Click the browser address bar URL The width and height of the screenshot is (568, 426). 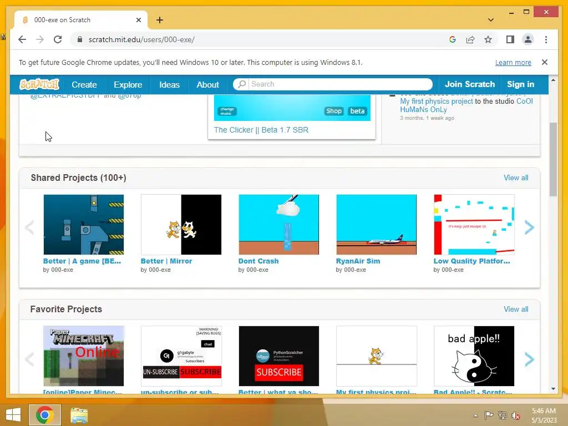tap(141, 39)
